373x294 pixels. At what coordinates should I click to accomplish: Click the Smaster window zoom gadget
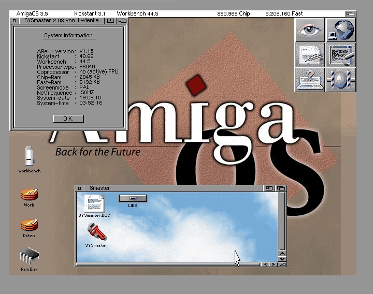click(x=269, y=188)
